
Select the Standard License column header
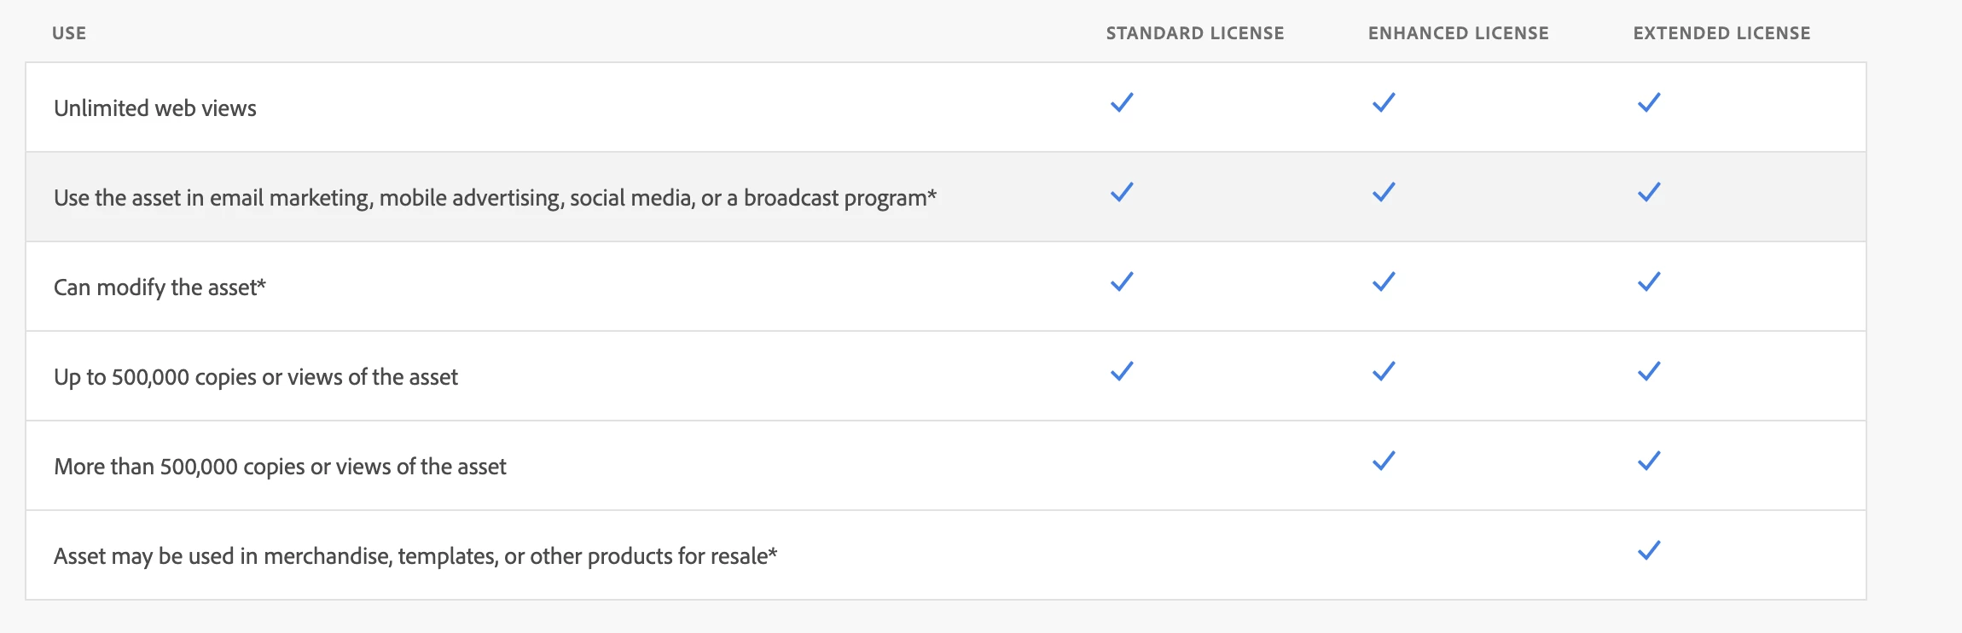pyautogui.click(x=1195, y=33)
